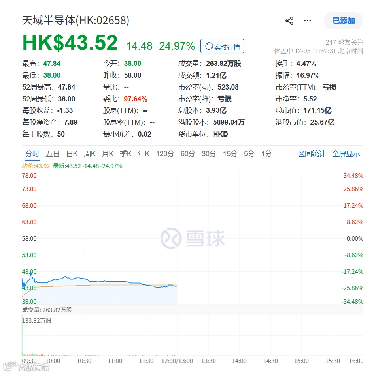Click the 每股净资产 value 7.89

tap(71, 122)
